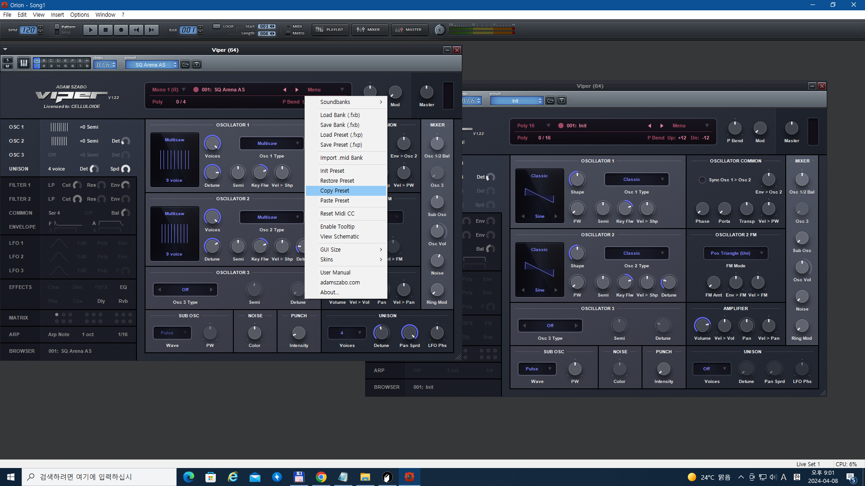This screenshot has height=486, width=865.
Task: Open Microsoft Edge from the taskbar
Action: [x=189, y=477]
